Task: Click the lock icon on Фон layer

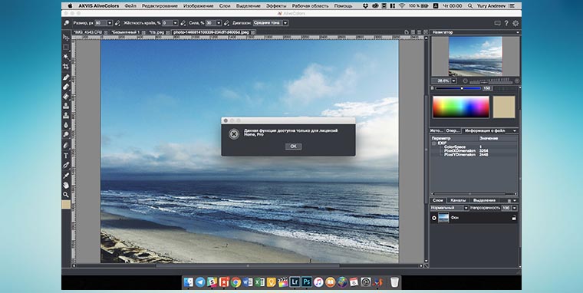Action: 513,219
